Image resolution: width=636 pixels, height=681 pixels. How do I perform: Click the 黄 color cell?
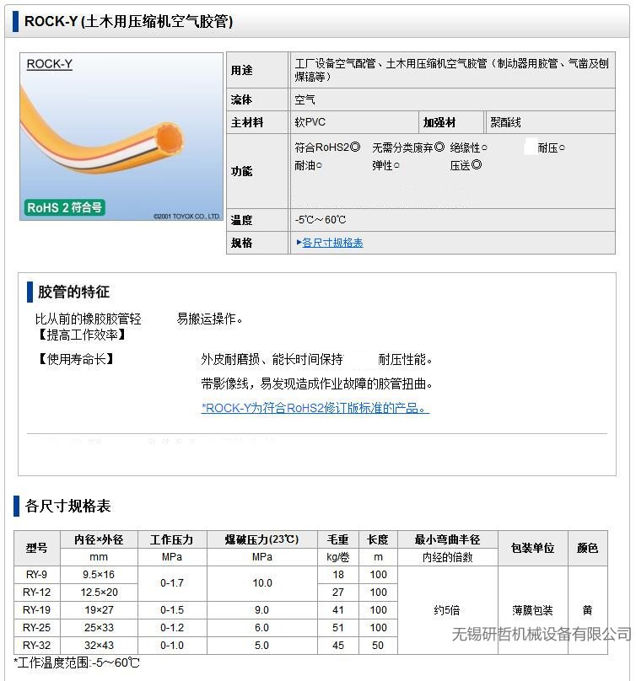click(x=588, y=610)
